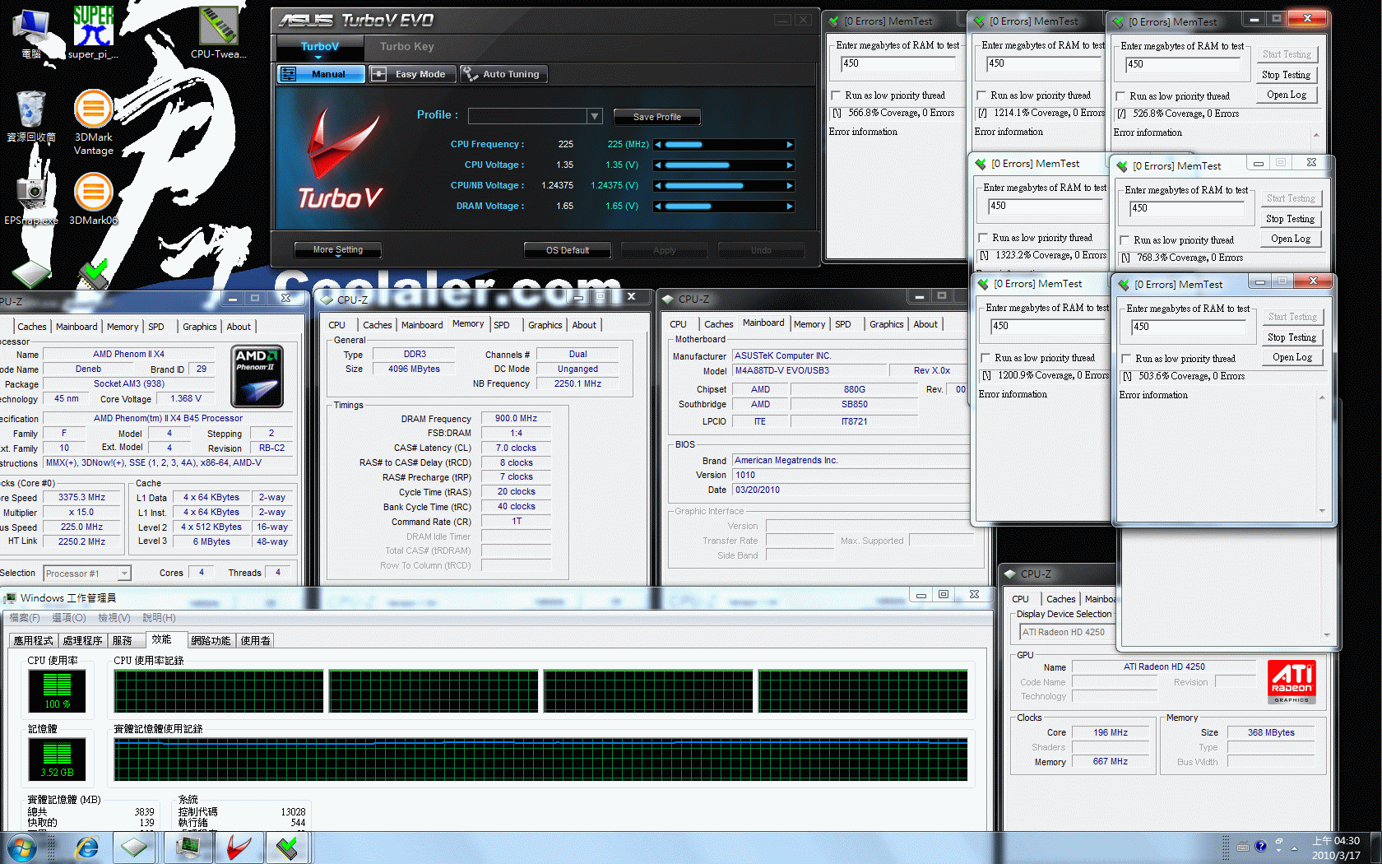Show hidden system tray icons
This screenshot has height=864, width=1382.
click(x=1294, y=847)
